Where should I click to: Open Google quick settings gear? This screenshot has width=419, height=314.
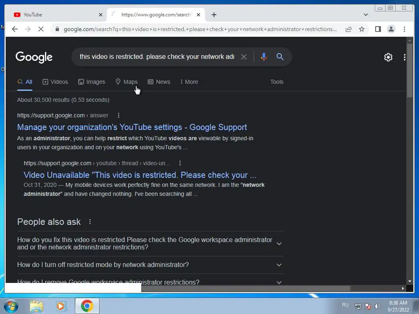(x=388, y=57)
